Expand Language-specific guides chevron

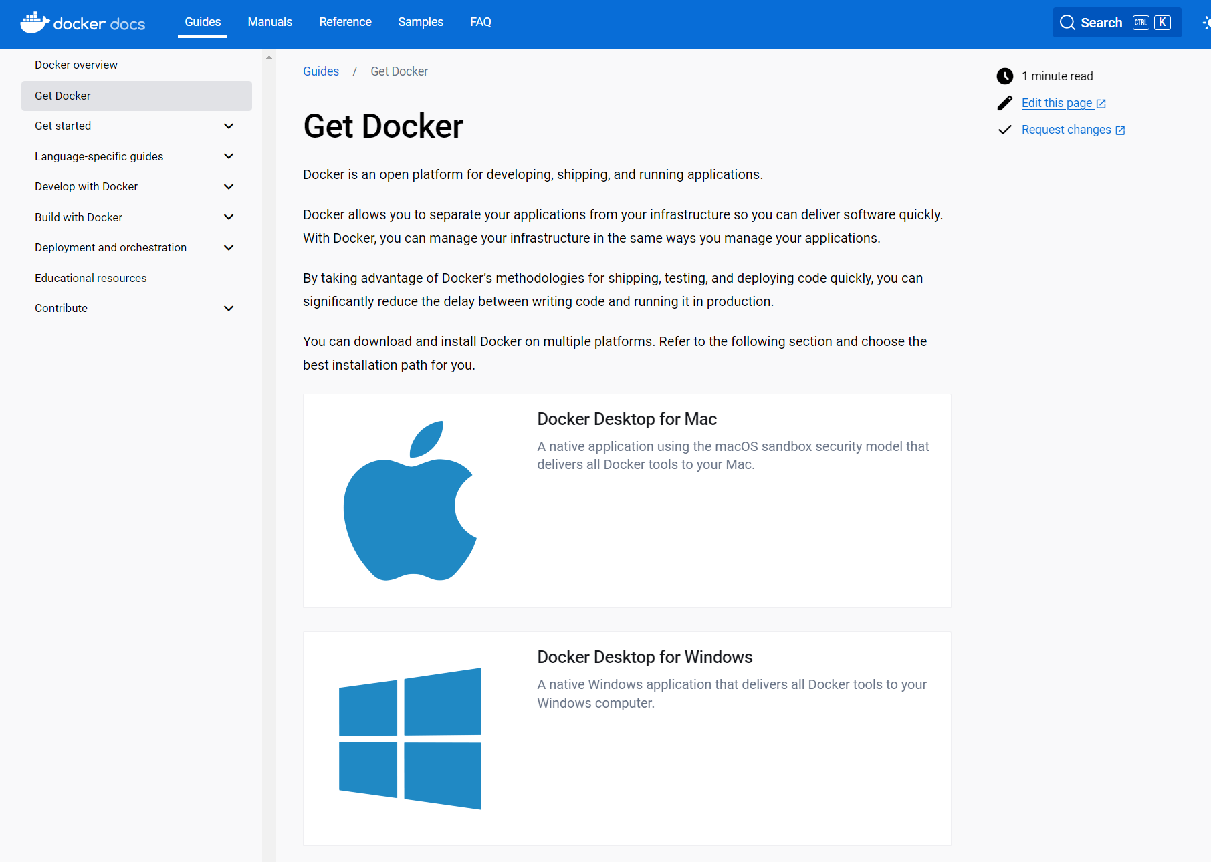pos(229,156)
